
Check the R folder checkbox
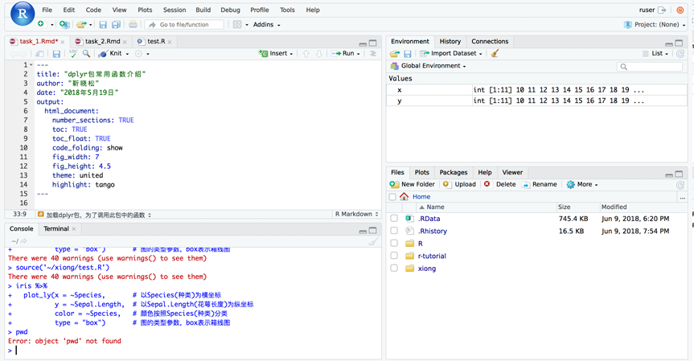(394, 243)
